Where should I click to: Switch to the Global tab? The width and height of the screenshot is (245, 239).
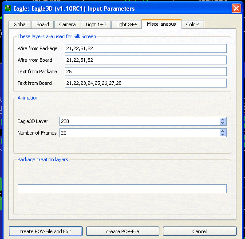coord(20,24)
